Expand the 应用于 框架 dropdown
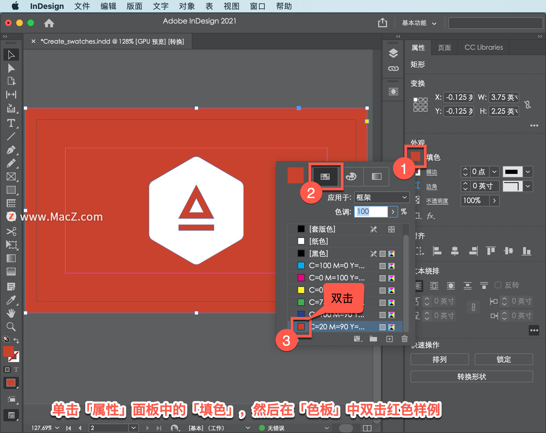546x433 pixels. (381, 197)
